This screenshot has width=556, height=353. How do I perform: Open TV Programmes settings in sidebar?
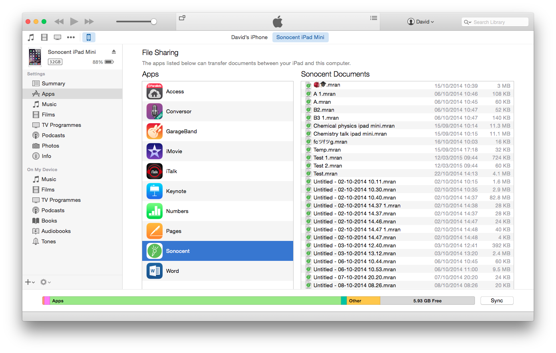(x=72, y=125)
